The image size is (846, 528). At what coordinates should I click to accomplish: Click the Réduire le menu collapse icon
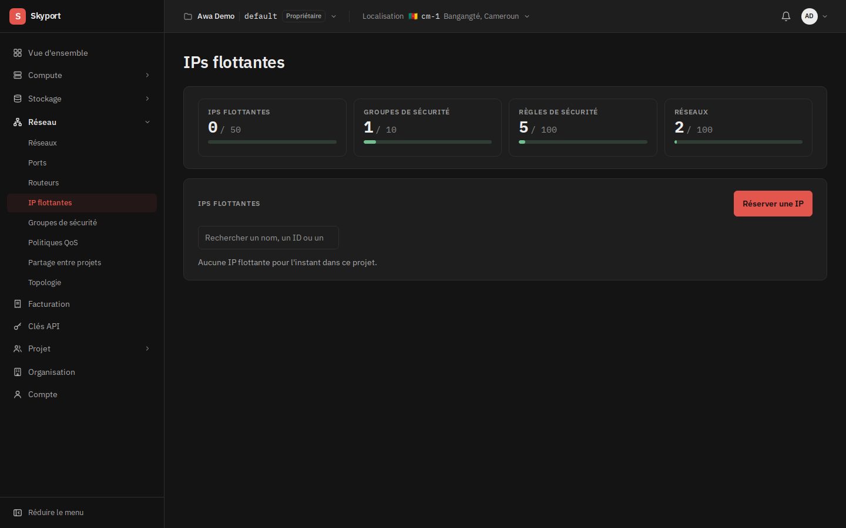(x=18, y=513)
